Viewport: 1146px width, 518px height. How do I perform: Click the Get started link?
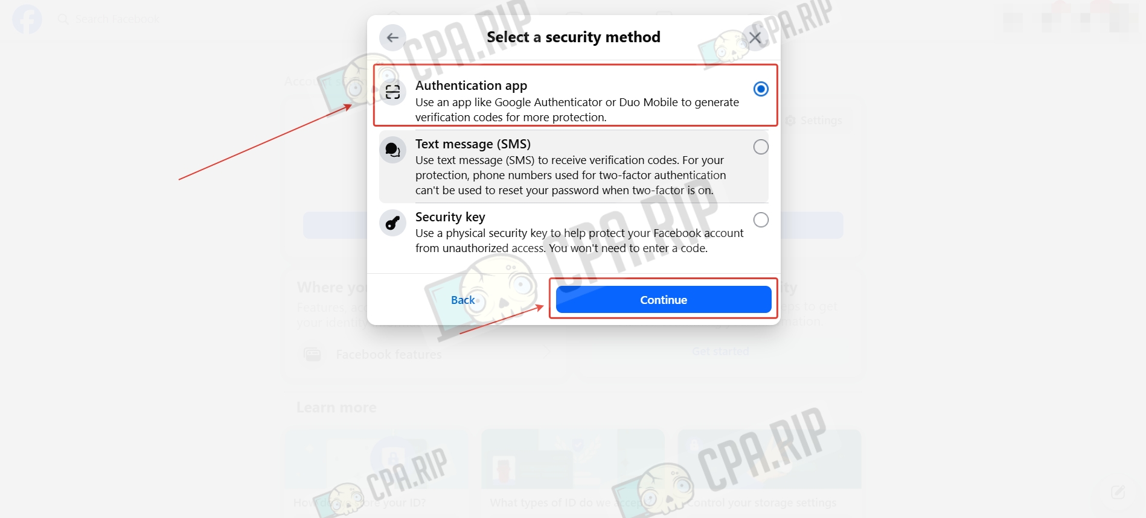(720, 352)
